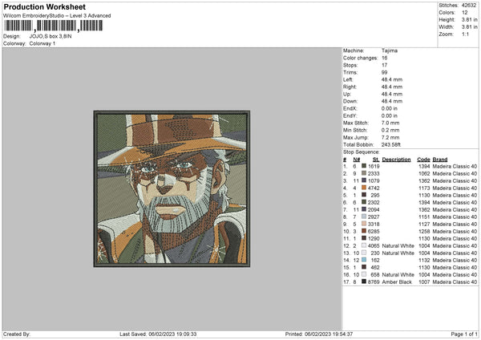Click thread code '1173' in row 4
The image size is (481, 340).
pos(424,188)
